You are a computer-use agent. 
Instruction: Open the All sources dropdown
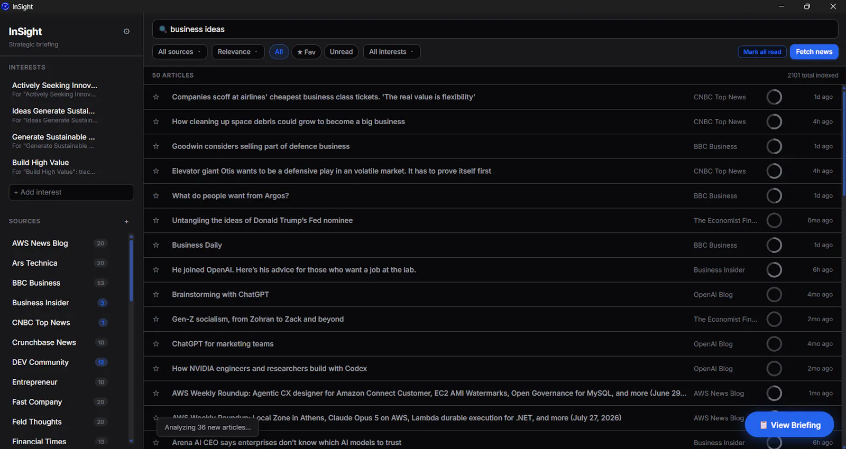[180, 52]
